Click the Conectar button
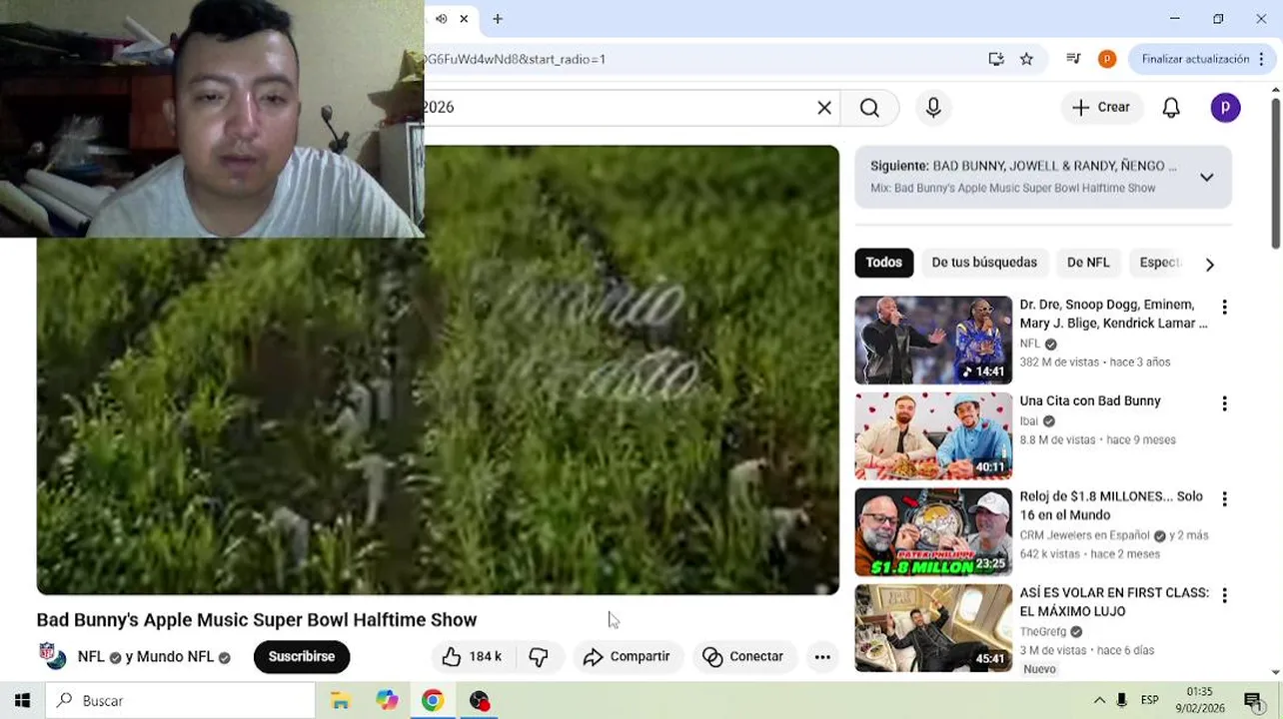Screen dimensions: 1283x719 [742, 657]
